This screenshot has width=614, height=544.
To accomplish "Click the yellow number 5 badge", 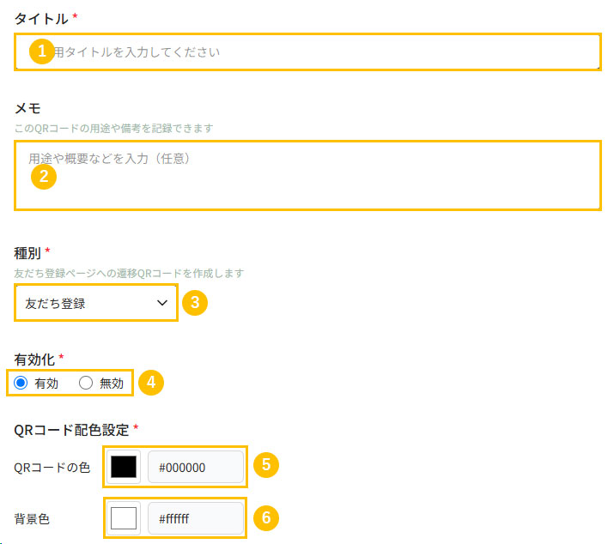I will pos(266,465).
